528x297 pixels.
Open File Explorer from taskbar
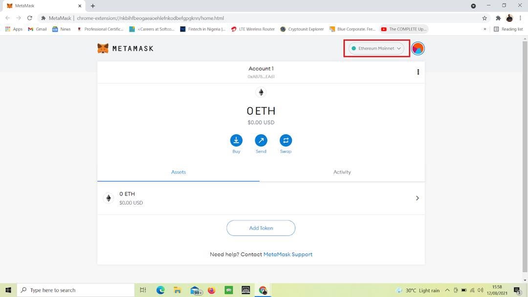tap(177, 290)
